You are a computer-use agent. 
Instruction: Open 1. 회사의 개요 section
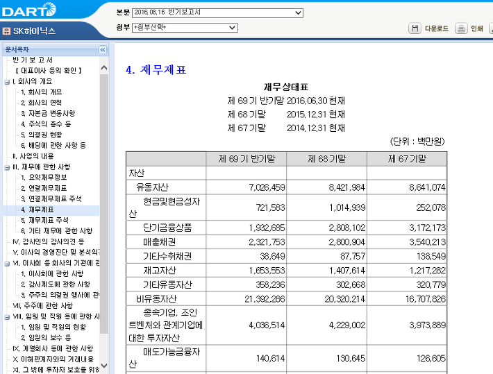click(42, 92)
